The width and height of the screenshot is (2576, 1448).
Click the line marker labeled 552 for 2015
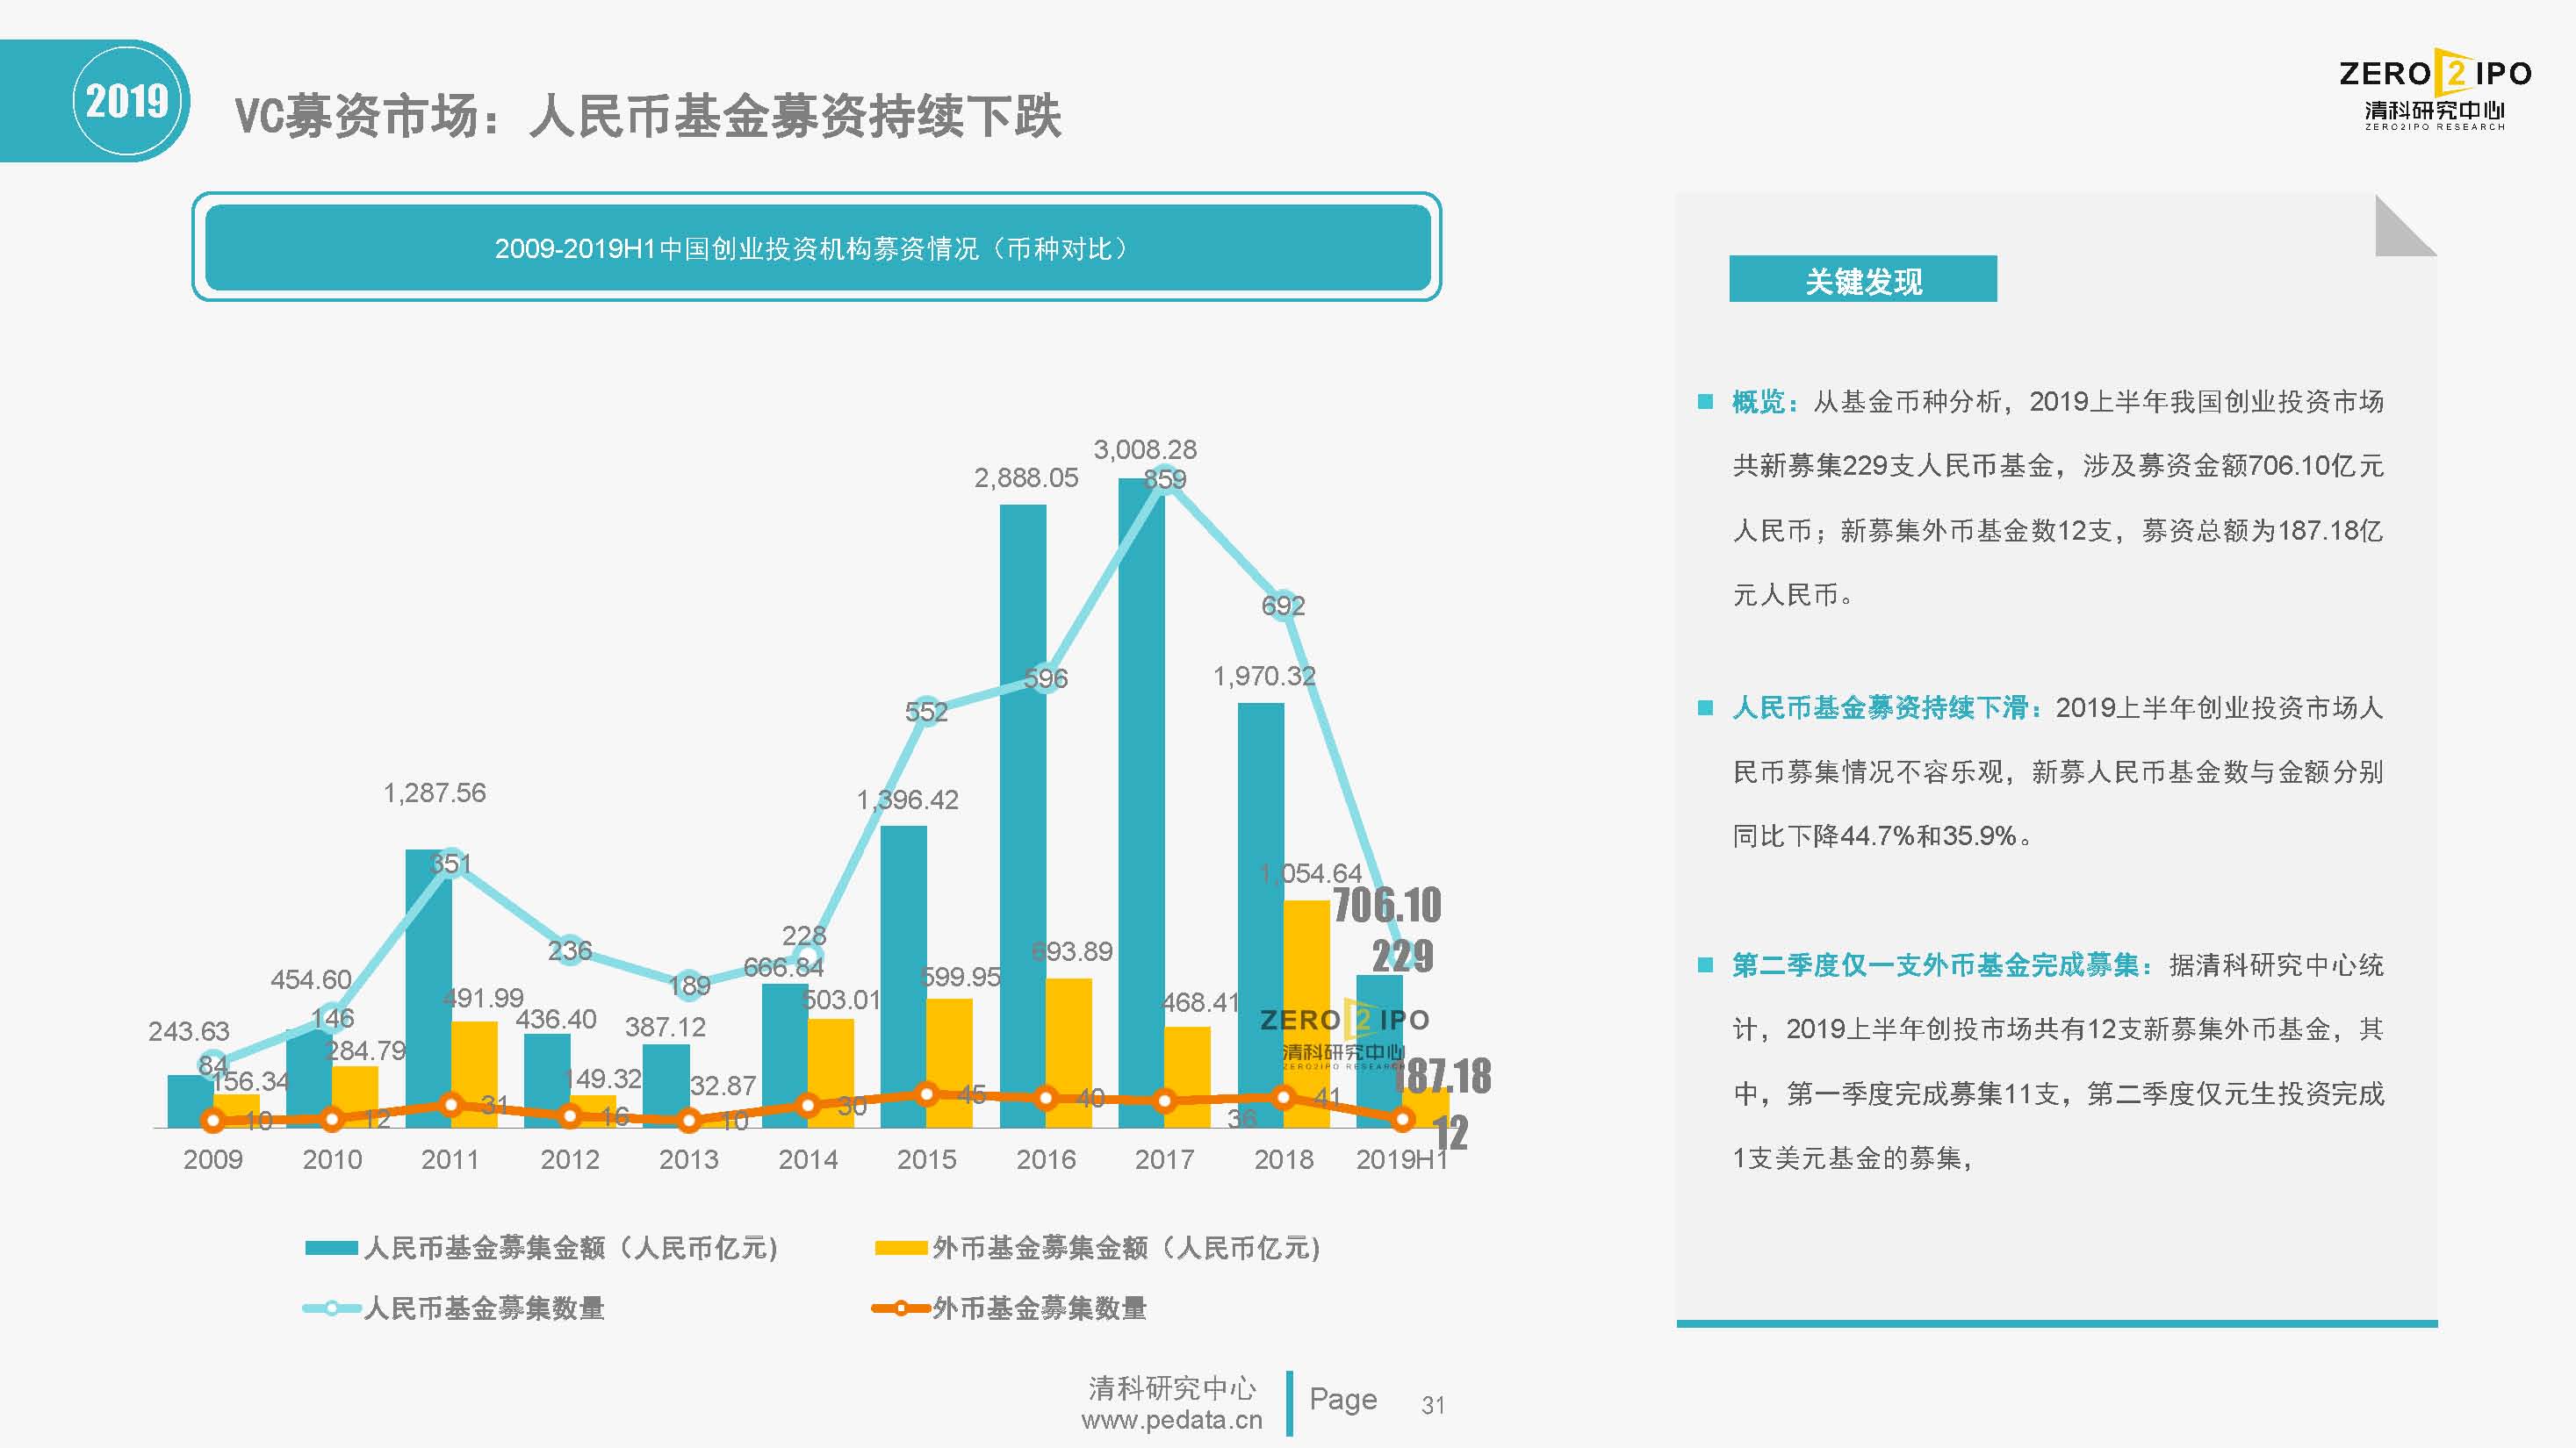(926, 712)
